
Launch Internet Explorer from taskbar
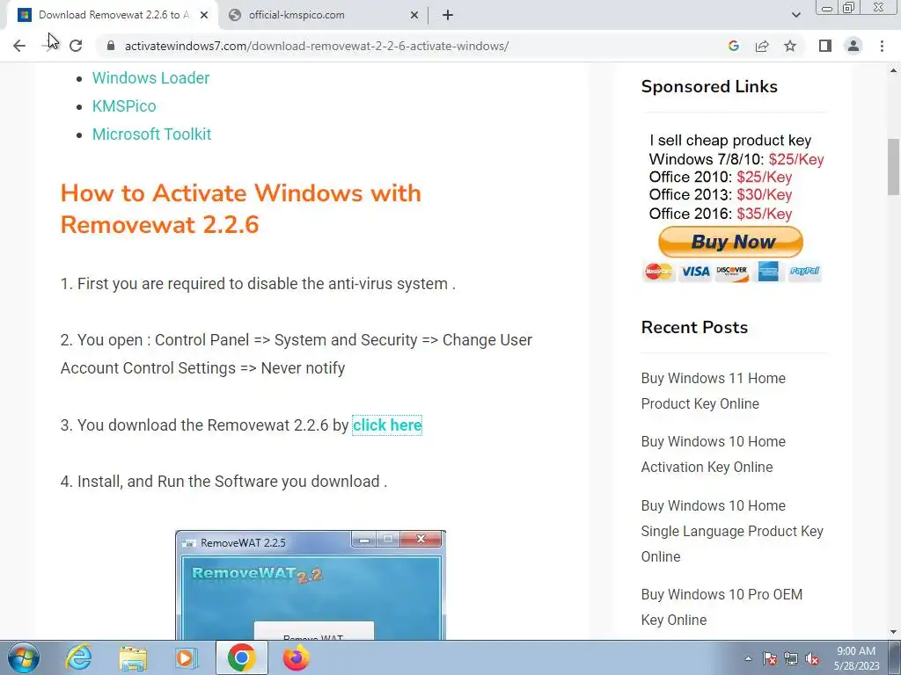(78, 657)
